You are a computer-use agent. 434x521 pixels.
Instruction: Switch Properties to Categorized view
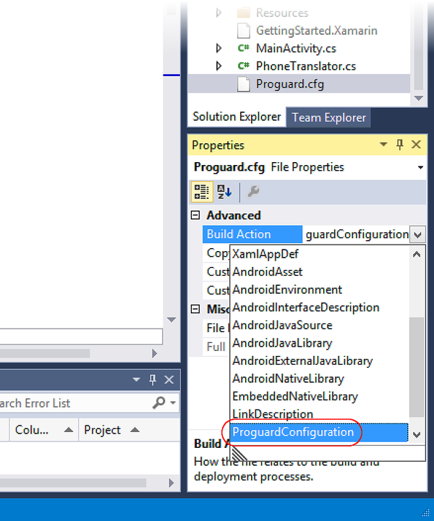click(x=202, y=192)
